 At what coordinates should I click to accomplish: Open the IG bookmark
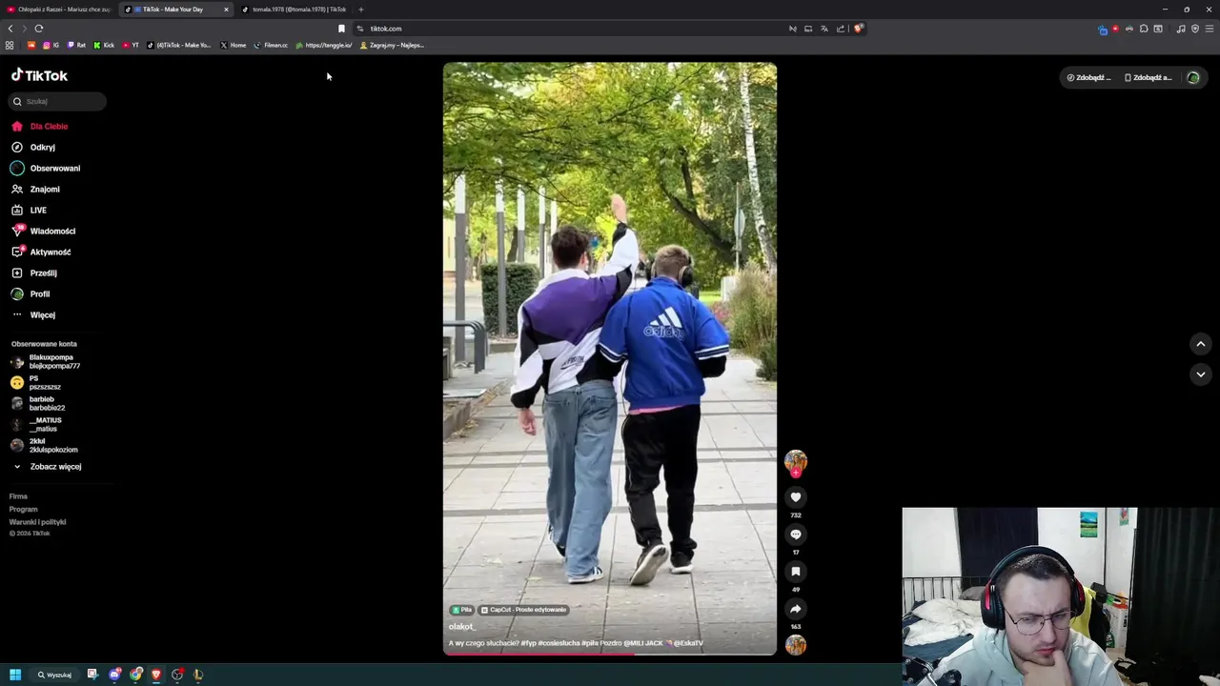[51, 45]
